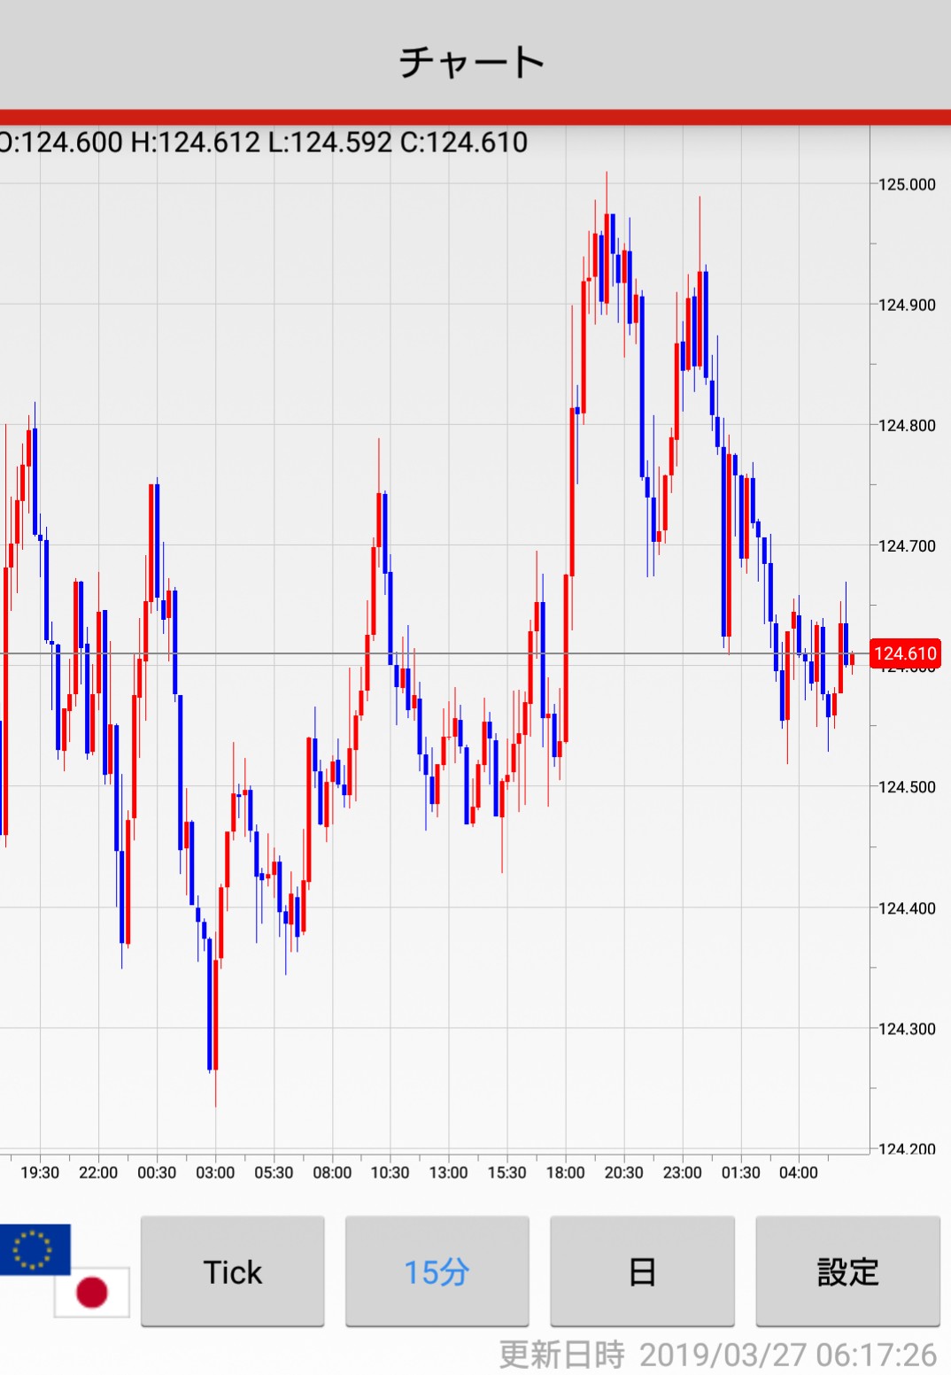Select the 18:00 time axis label
951x1375 pixels.
tap(565, 1172)
